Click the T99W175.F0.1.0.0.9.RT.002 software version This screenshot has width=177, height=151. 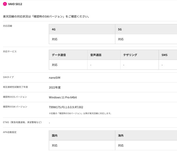[x=66, y=107]
